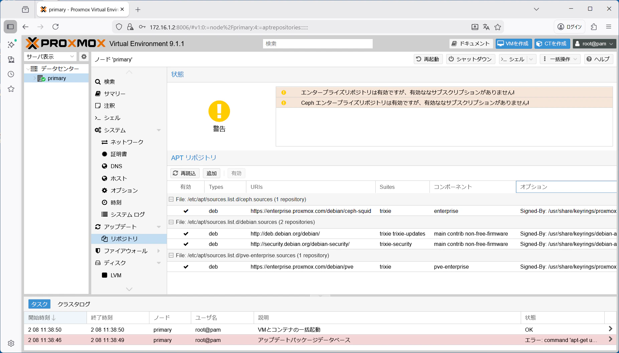
Task: Go back to the previous page
Action: pos(25,27)
